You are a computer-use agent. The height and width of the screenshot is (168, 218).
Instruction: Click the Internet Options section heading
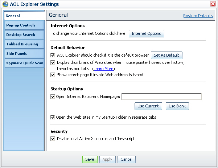(x=67, y=26)
